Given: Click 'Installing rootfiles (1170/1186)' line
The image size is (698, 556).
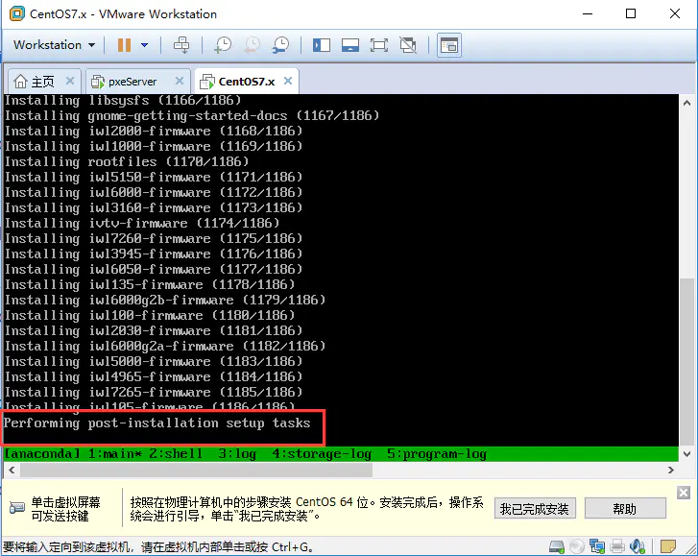Looking at the screenshot, I should pos(127,161).
